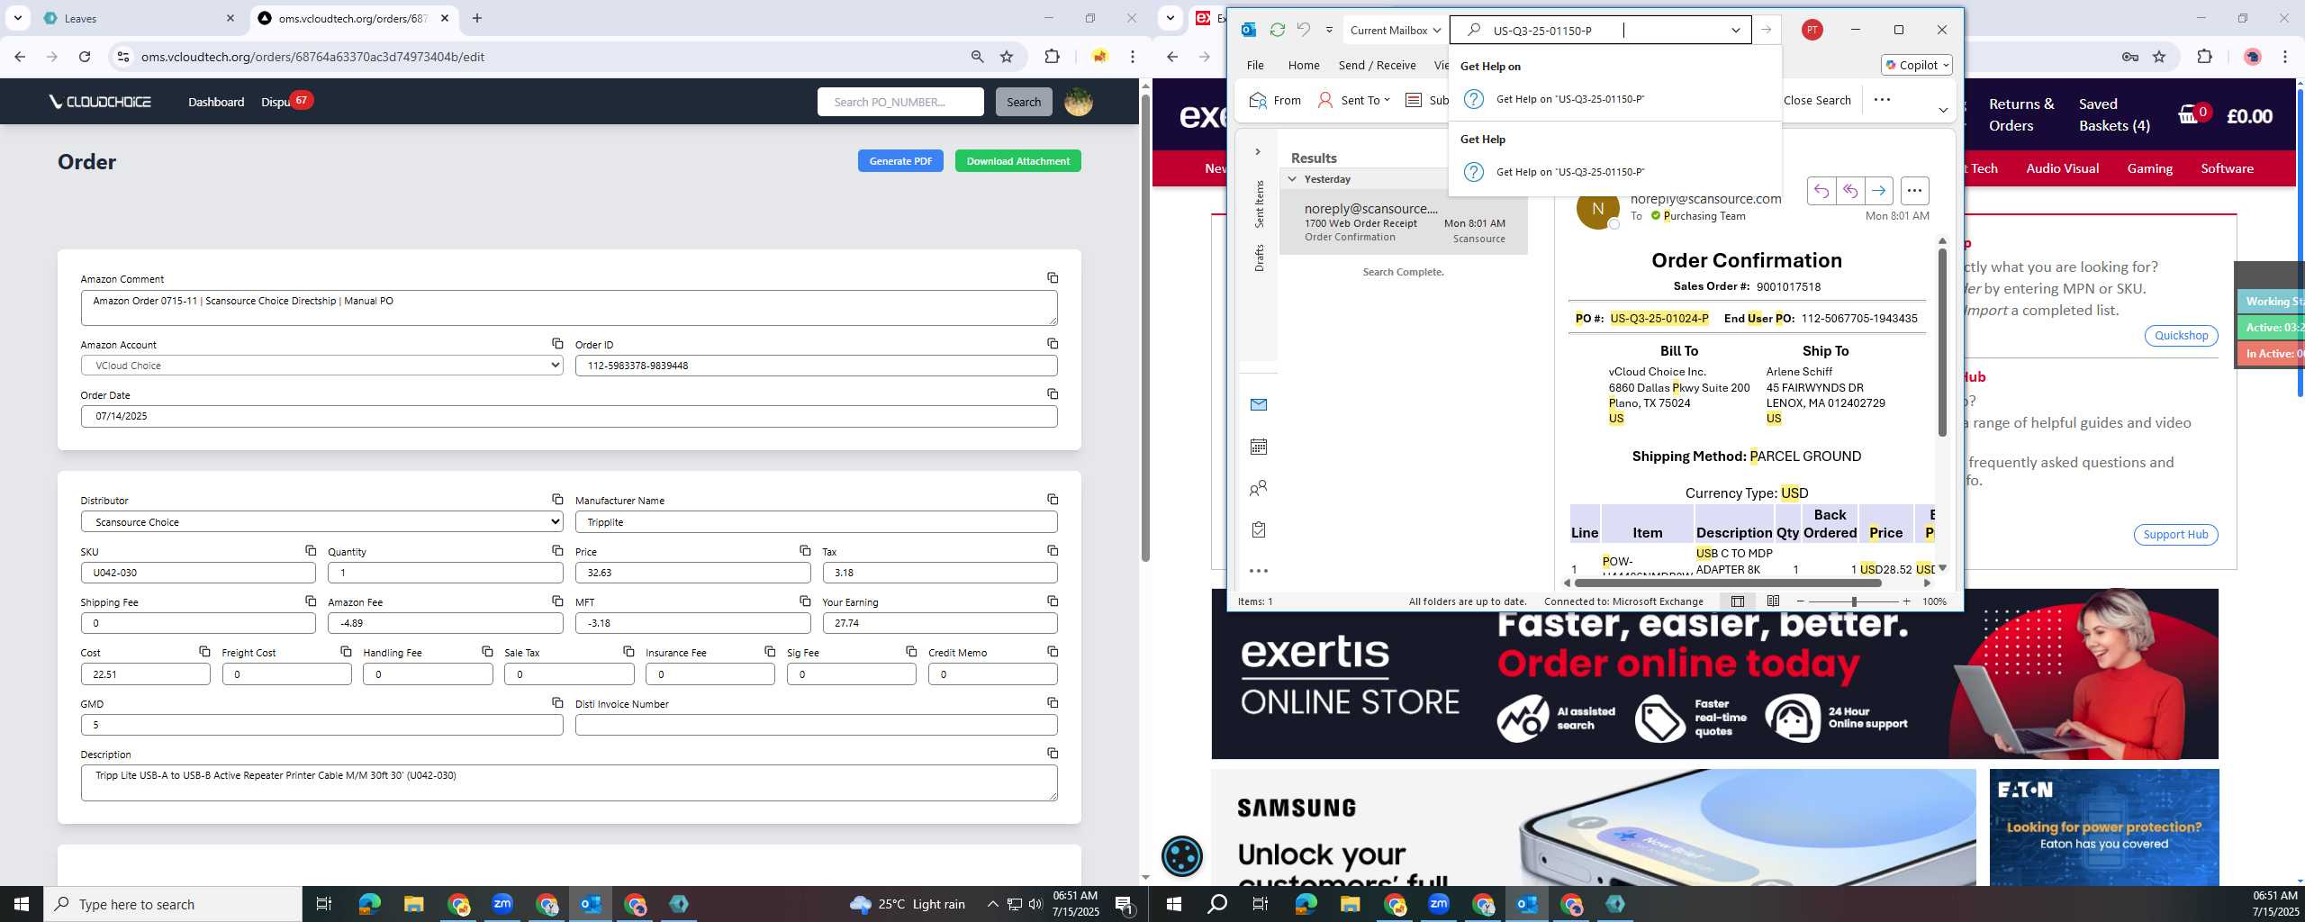2305x922 pixels.
Task: Bookmark OMS page with star icon
Action: coord(1007,57)
